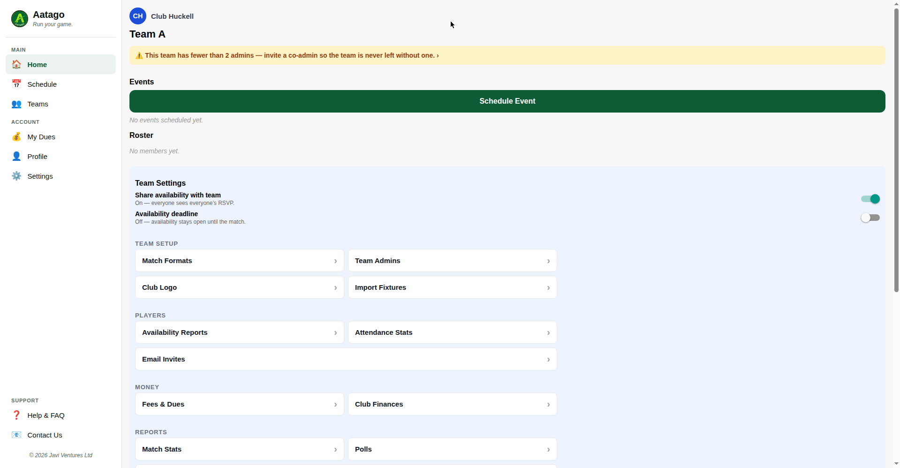Image resolution: width=900 pixels, height=468 pixels.
Task: Open Settings in sidebar
Action: (x=61, y=176)
